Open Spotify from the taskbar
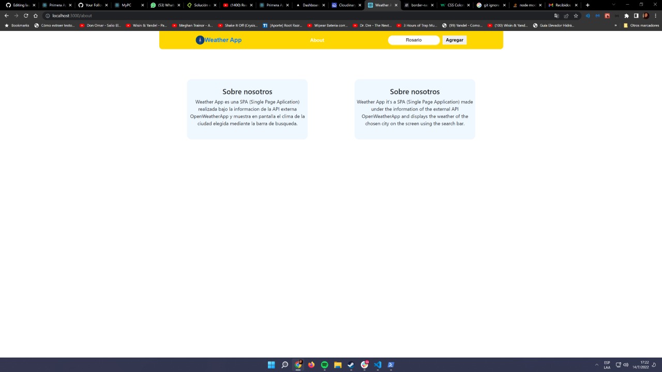The height and width of the screenshot is (372, 662). (324, 365)
